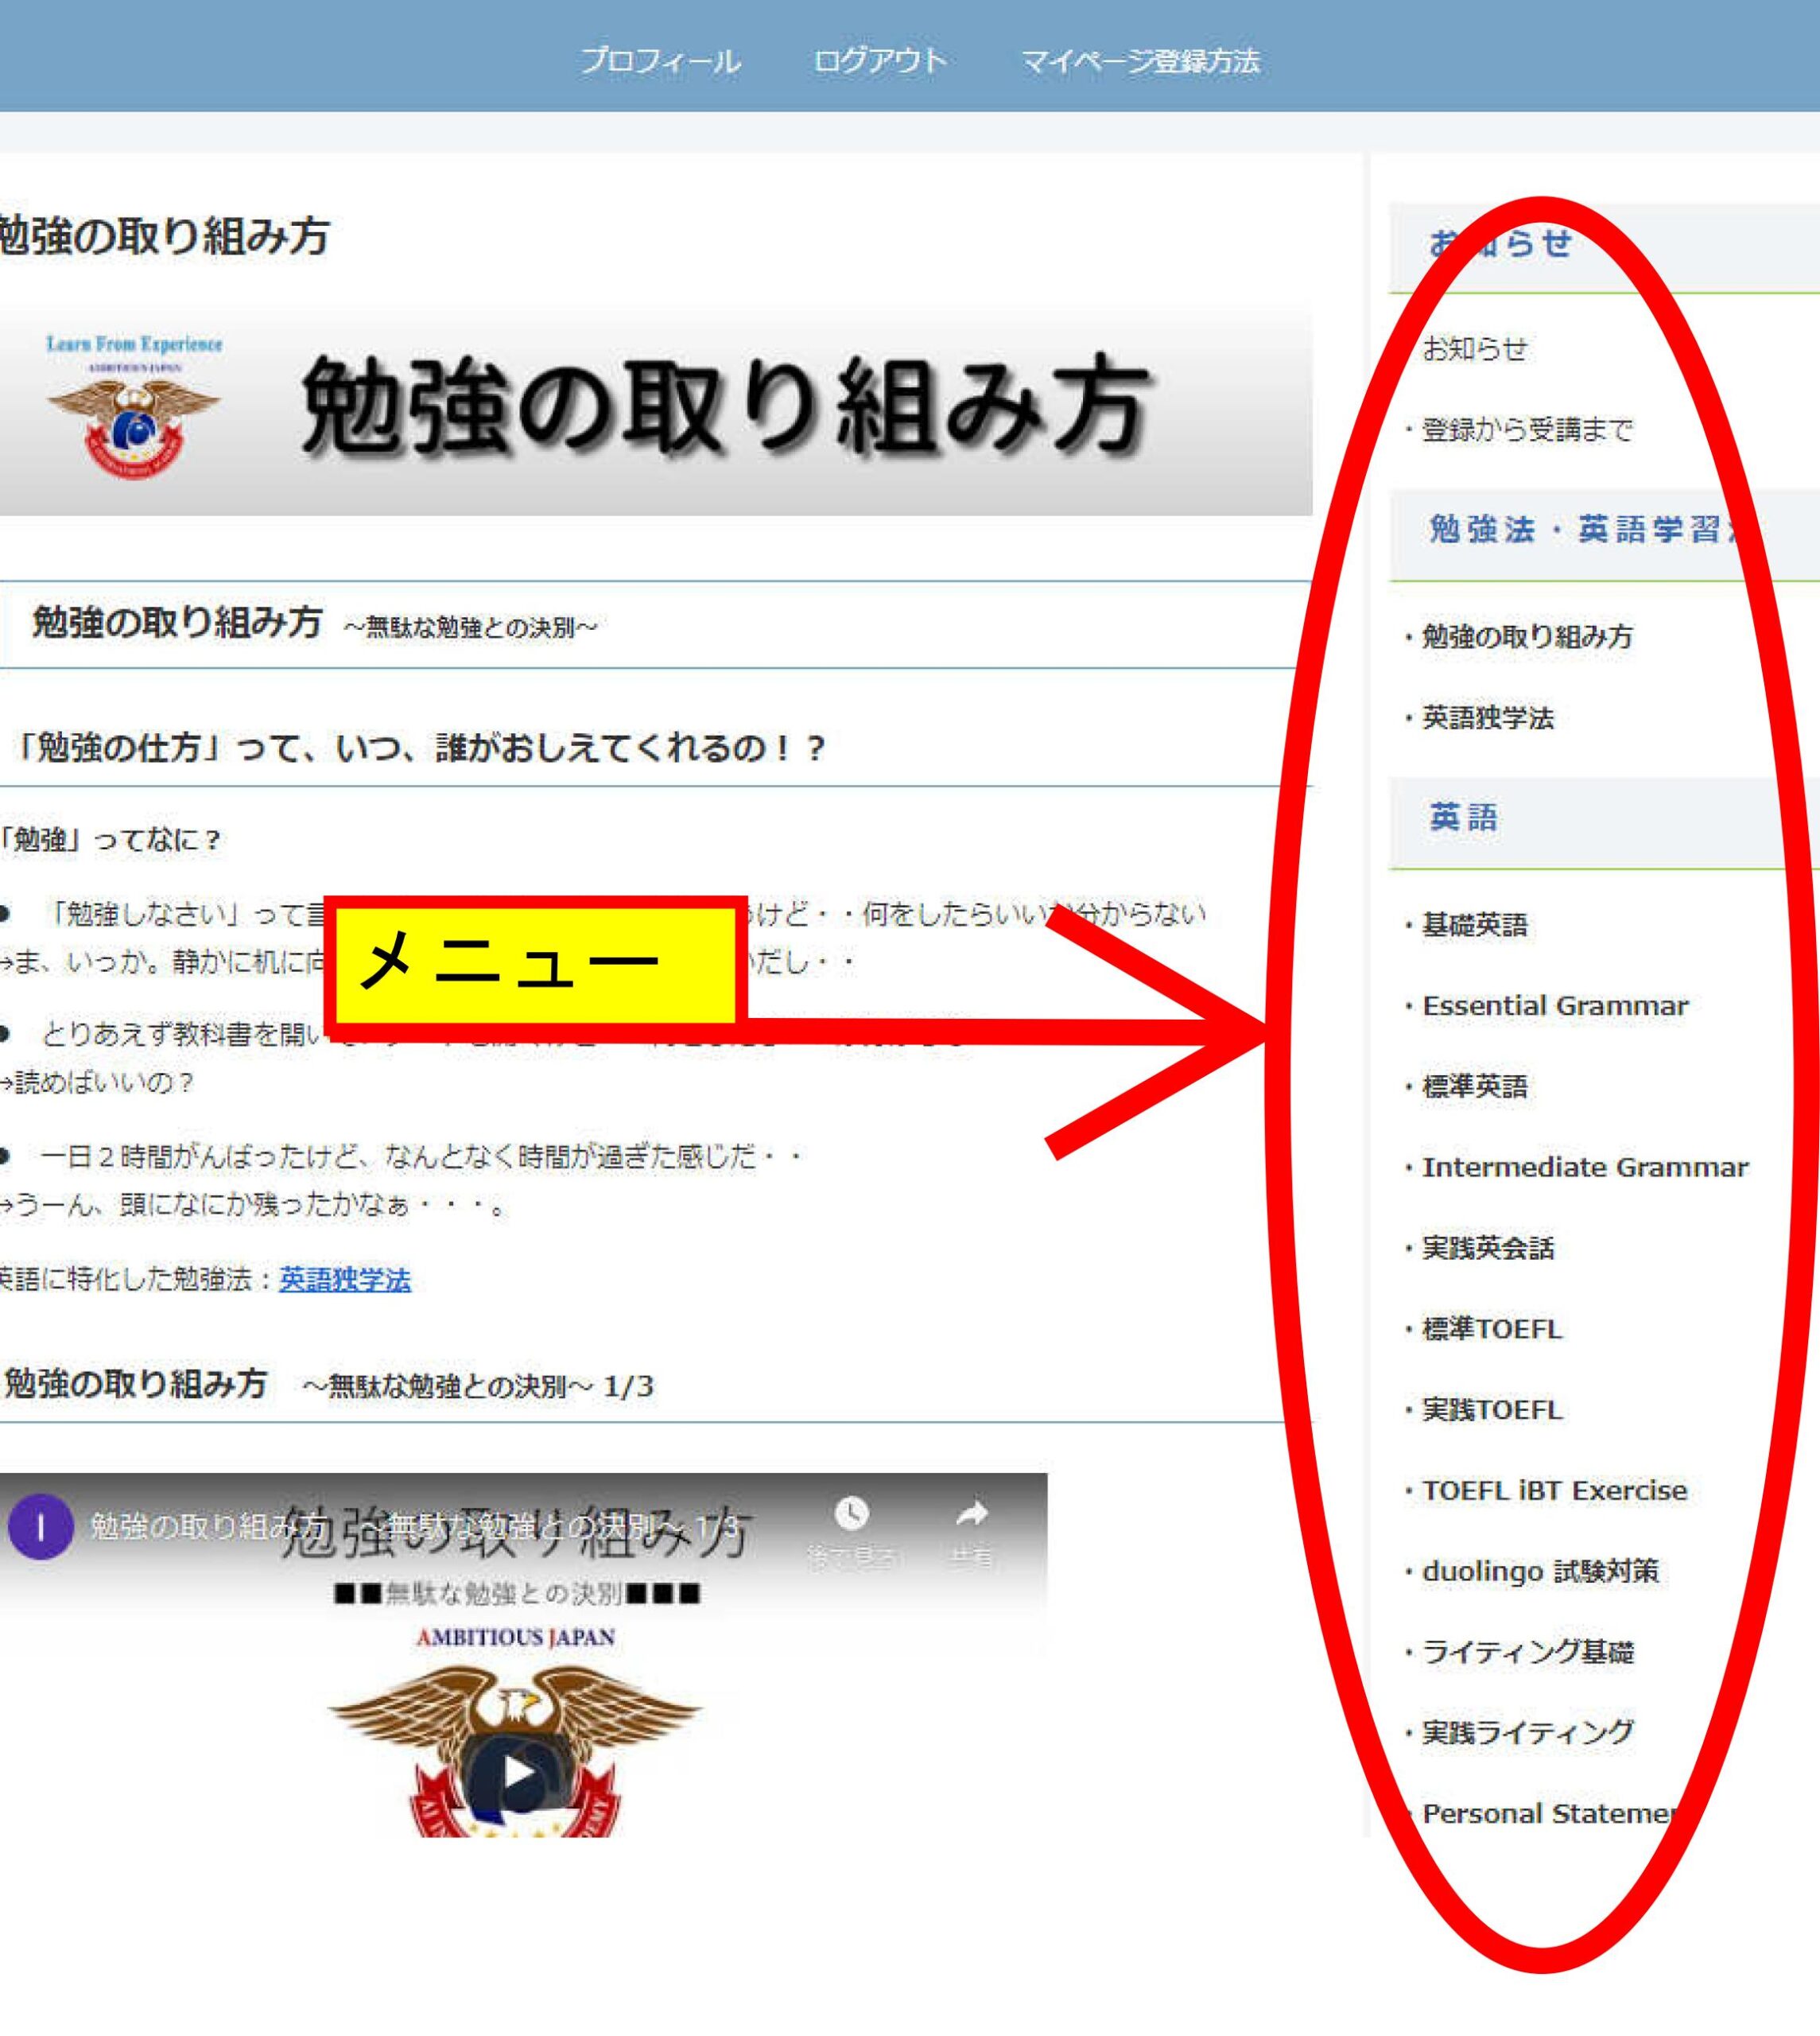1820x2036 pixels.
Task: Click the video share arrow icon
Action: click(x=971, y=1514)
